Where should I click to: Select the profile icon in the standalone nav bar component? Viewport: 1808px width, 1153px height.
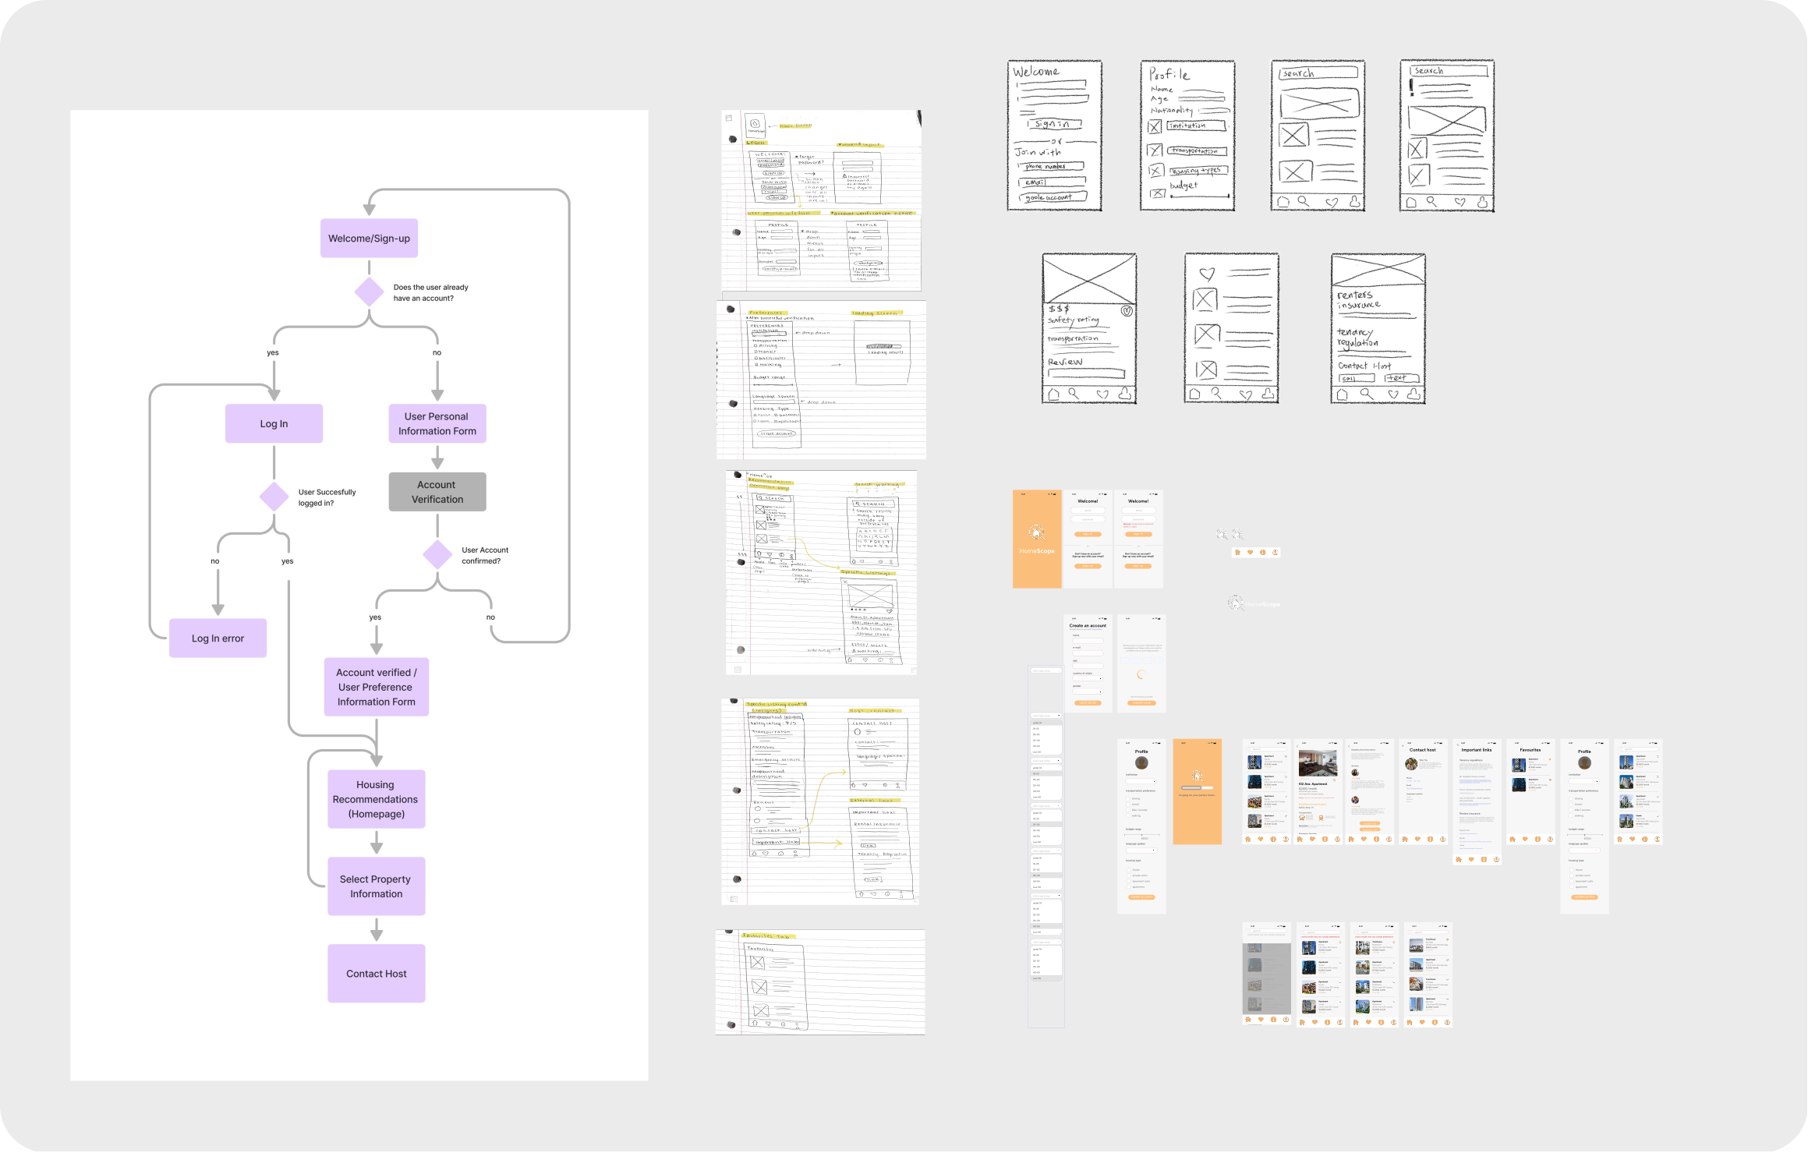coord(1276,553)
